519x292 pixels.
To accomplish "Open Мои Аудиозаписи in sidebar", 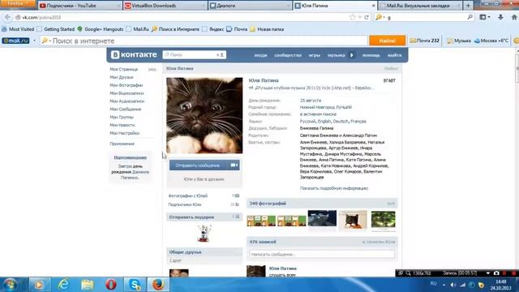I will pos(127,101).
